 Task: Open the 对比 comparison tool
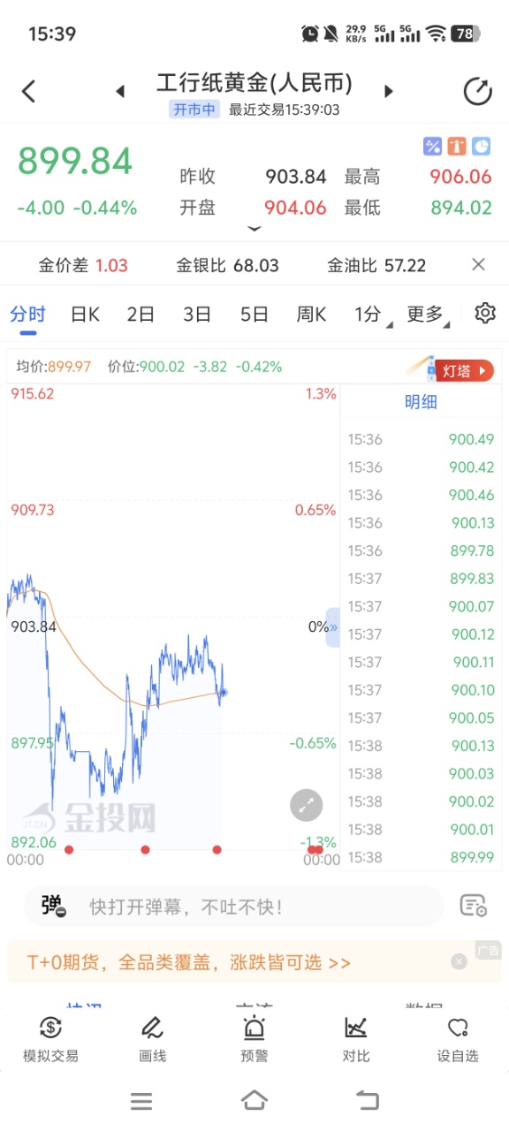[x=356, y=1039]
